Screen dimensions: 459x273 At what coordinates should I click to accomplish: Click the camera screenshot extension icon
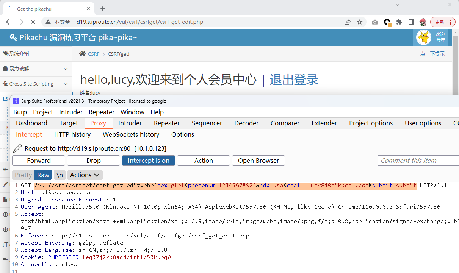pyautogui.click(x=375, y=22)
